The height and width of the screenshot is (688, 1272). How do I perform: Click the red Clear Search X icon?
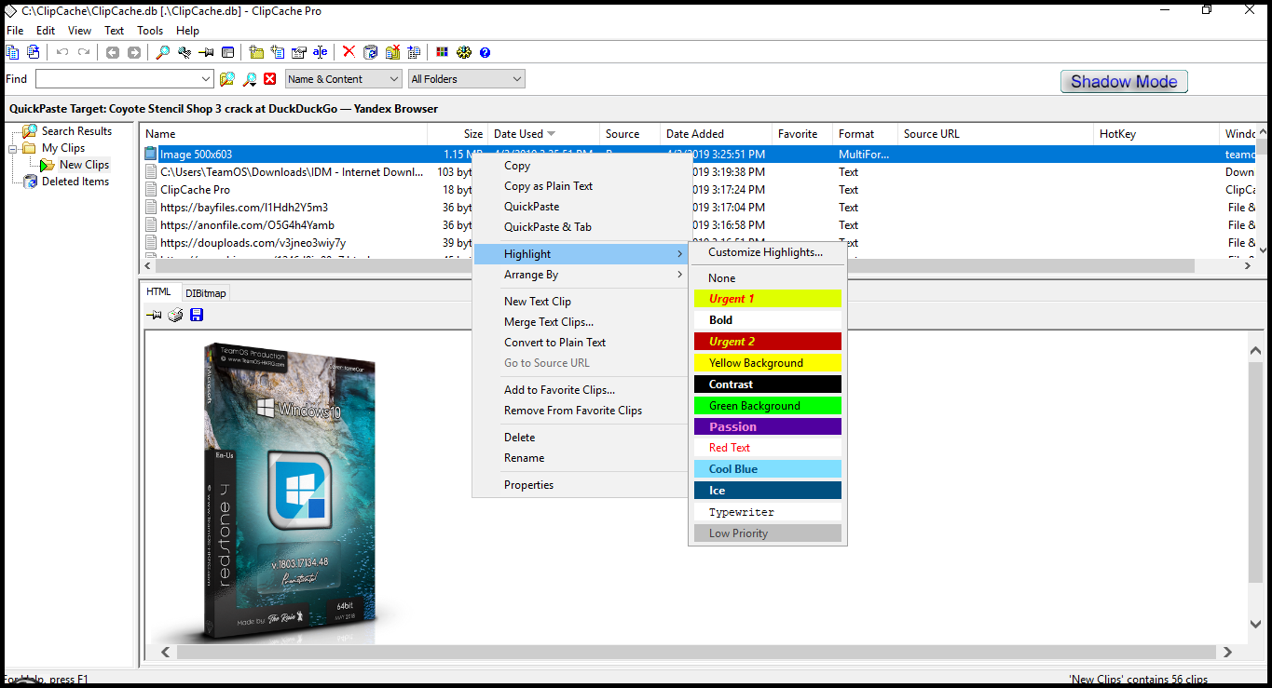click(x=270, y=79)
